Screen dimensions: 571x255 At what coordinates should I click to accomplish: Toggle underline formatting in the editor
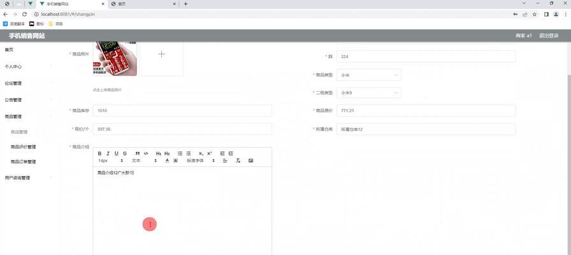pos(117,154)
